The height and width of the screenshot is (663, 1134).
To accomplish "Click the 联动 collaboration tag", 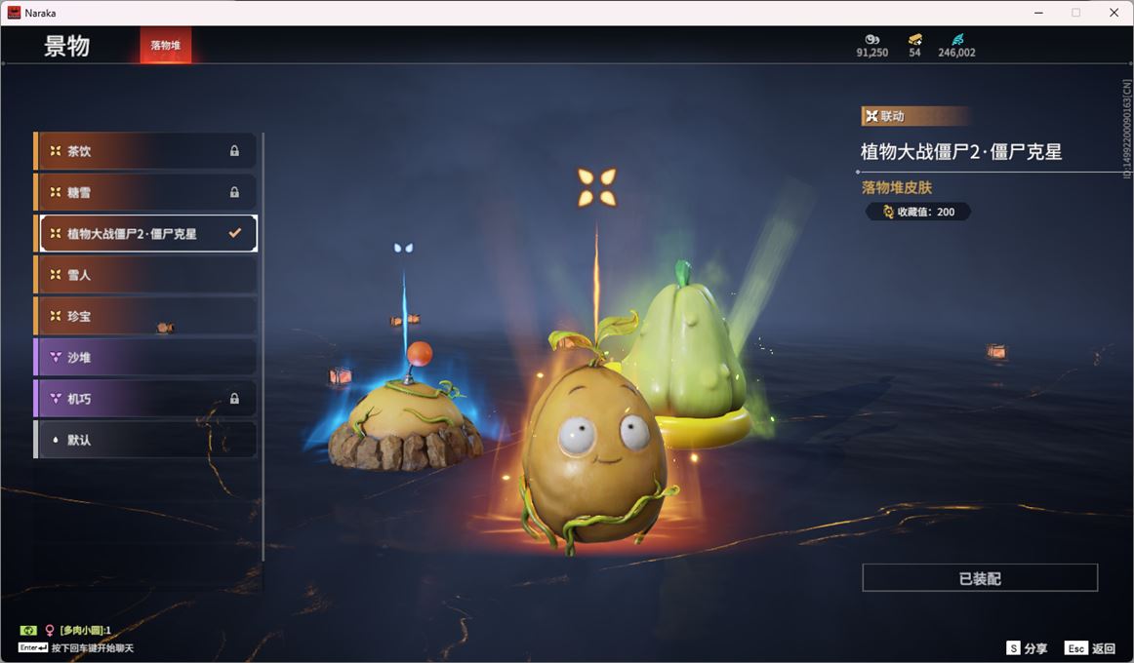I will click(x=914, y=116).
